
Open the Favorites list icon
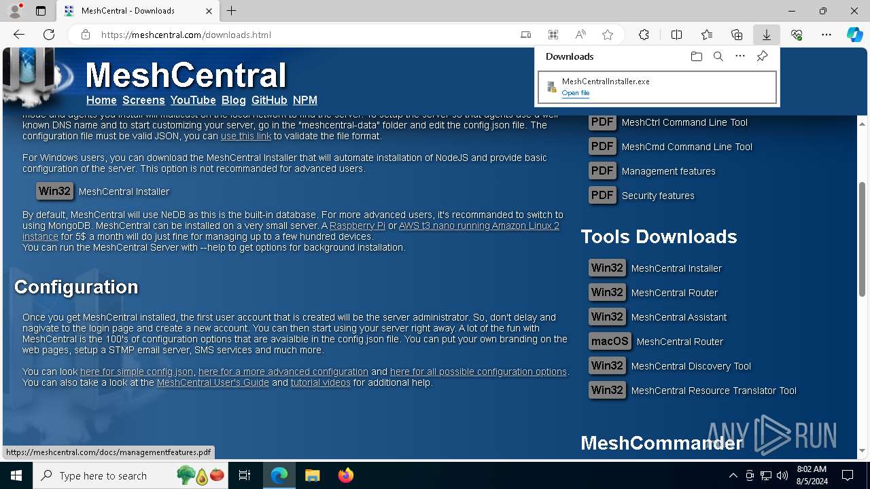[x=707, y=35]
